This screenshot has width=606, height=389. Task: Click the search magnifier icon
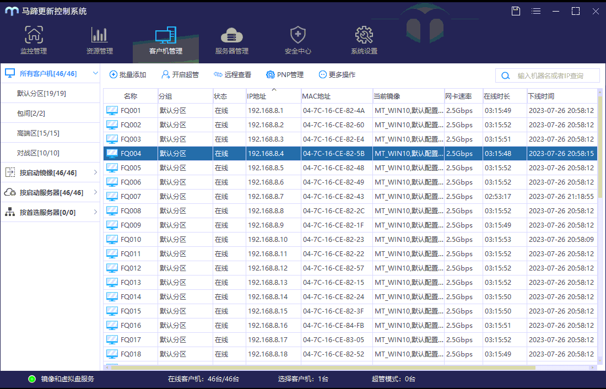pyautogui.click(x=506, y=76)
